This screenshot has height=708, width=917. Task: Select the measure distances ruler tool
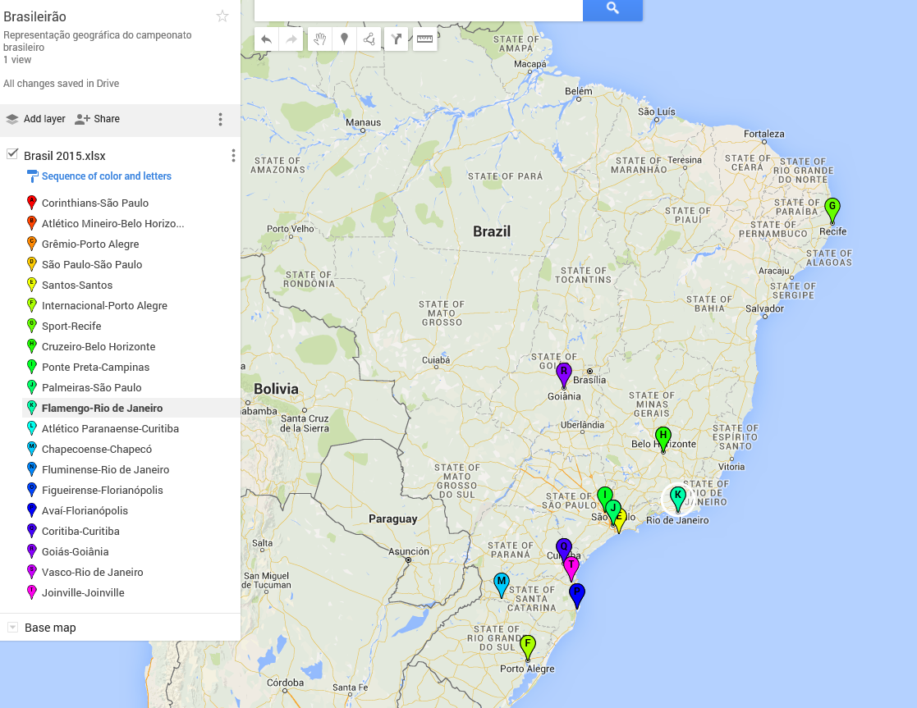pyautogui.click(x=424, y=39)
